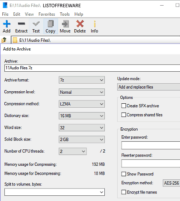Click the Archive name input field
Screen dimensions: 180x201
pos(92,68)
